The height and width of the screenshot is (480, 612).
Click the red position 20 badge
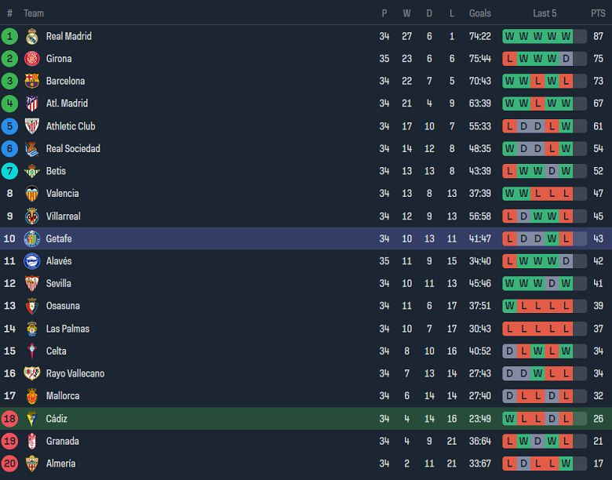pos(9,464)
